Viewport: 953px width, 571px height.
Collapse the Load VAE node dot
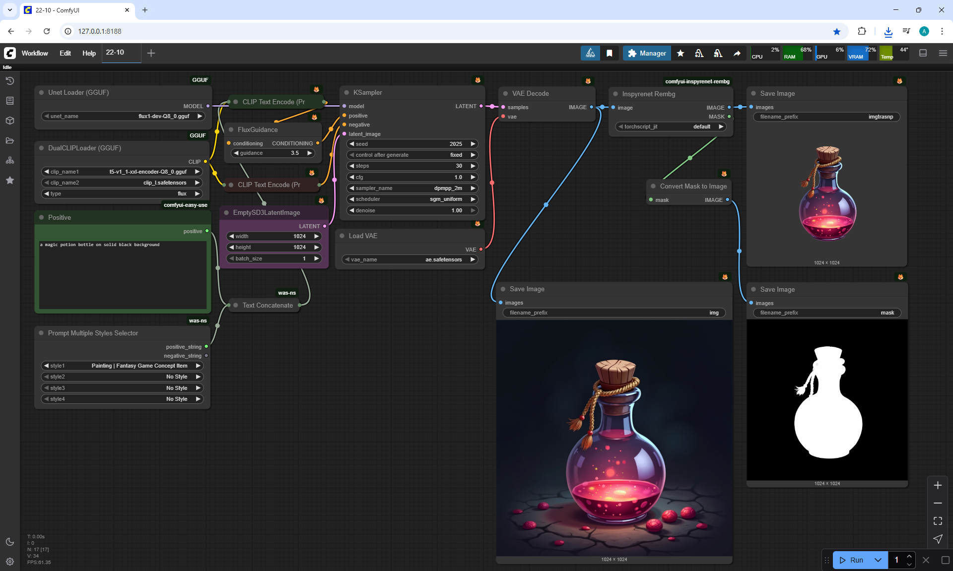[342, 236]
